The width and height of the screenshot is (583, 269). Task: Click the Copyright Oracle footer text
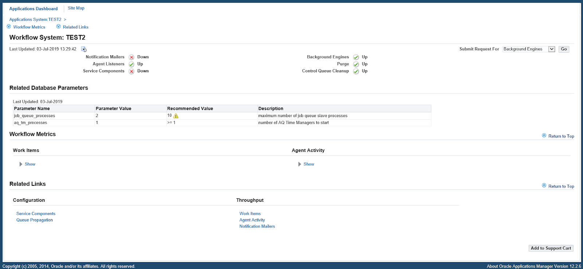tap(69, 266)
